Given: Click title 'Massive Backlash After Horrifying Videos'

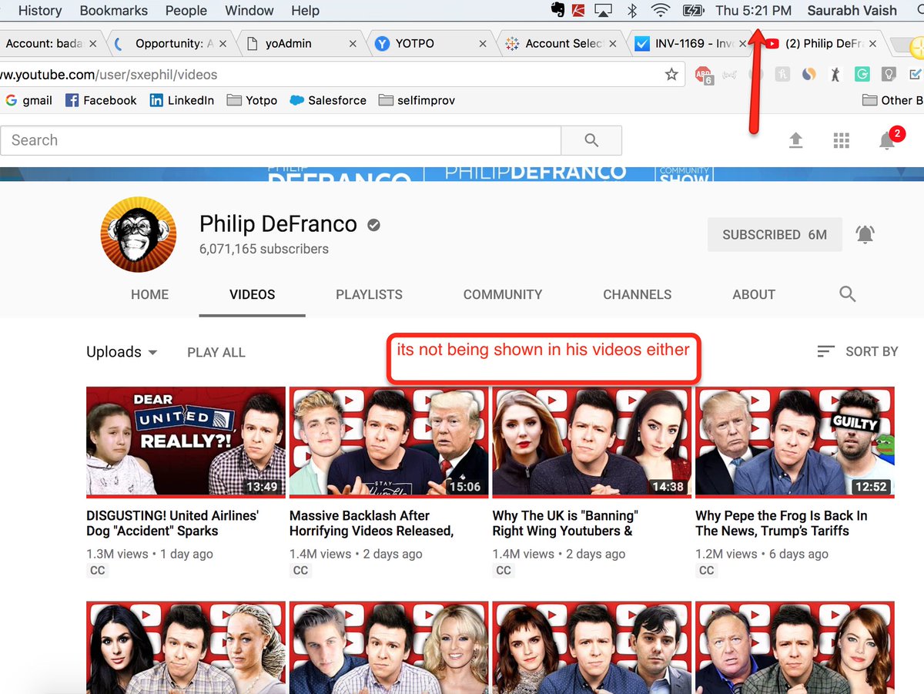Looking at the screenshot, I should [x=370, y=523].
